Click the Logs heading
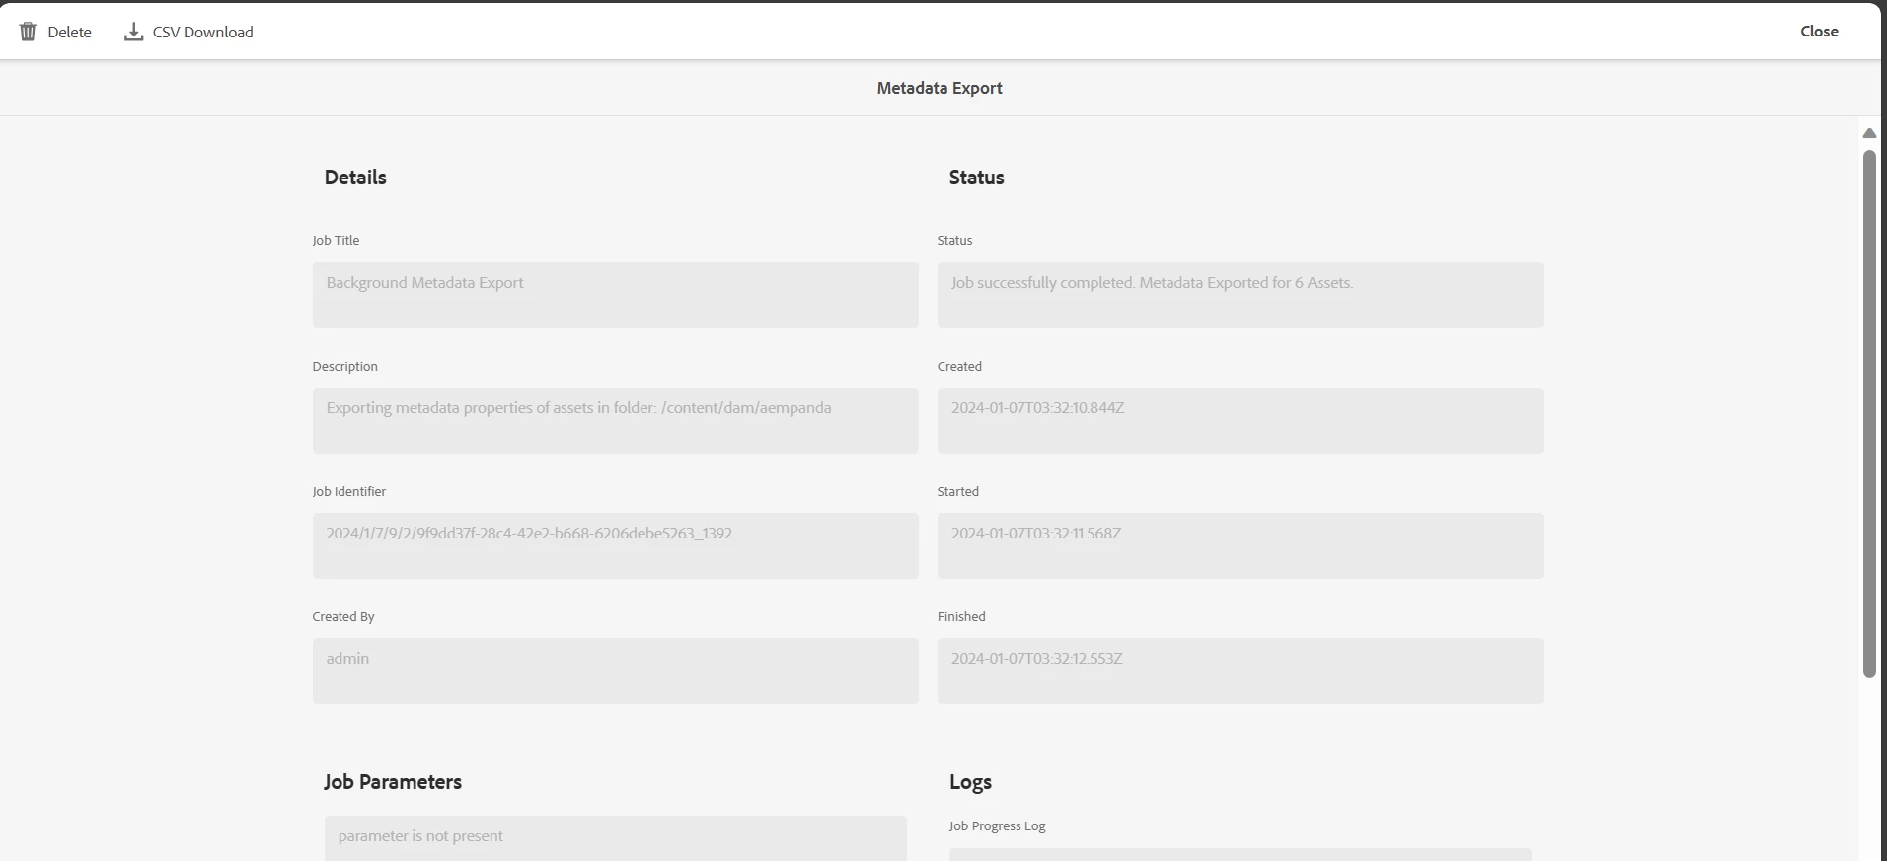 tap(970, 783)
